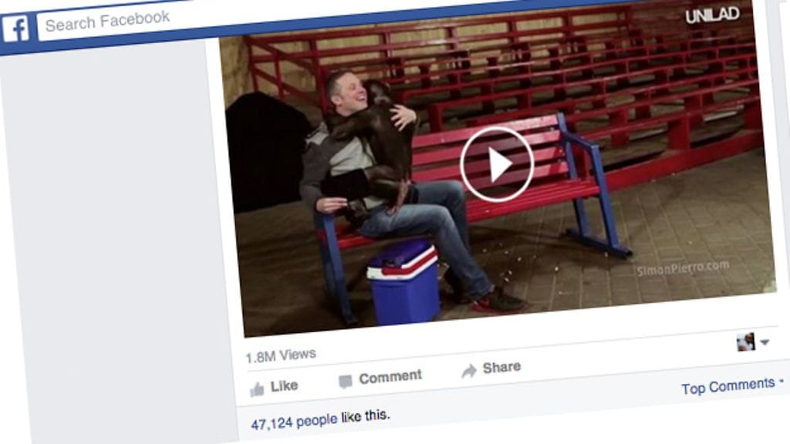Click the 1.8M Views count
The height and width of the screenshot is (444, 790).
point(281,355)
